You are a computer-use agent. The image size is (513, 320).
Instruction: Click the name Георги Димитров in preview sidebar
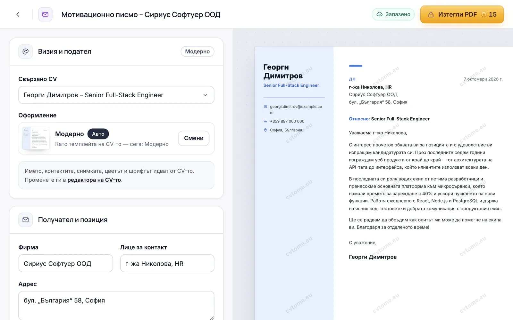pos(283,71)
